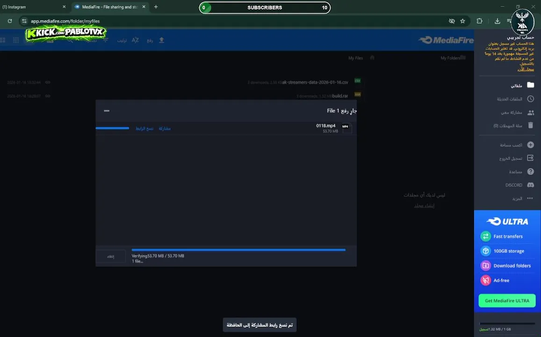
Task: Click the browser downloads icon
Action: tap(497, 21)
